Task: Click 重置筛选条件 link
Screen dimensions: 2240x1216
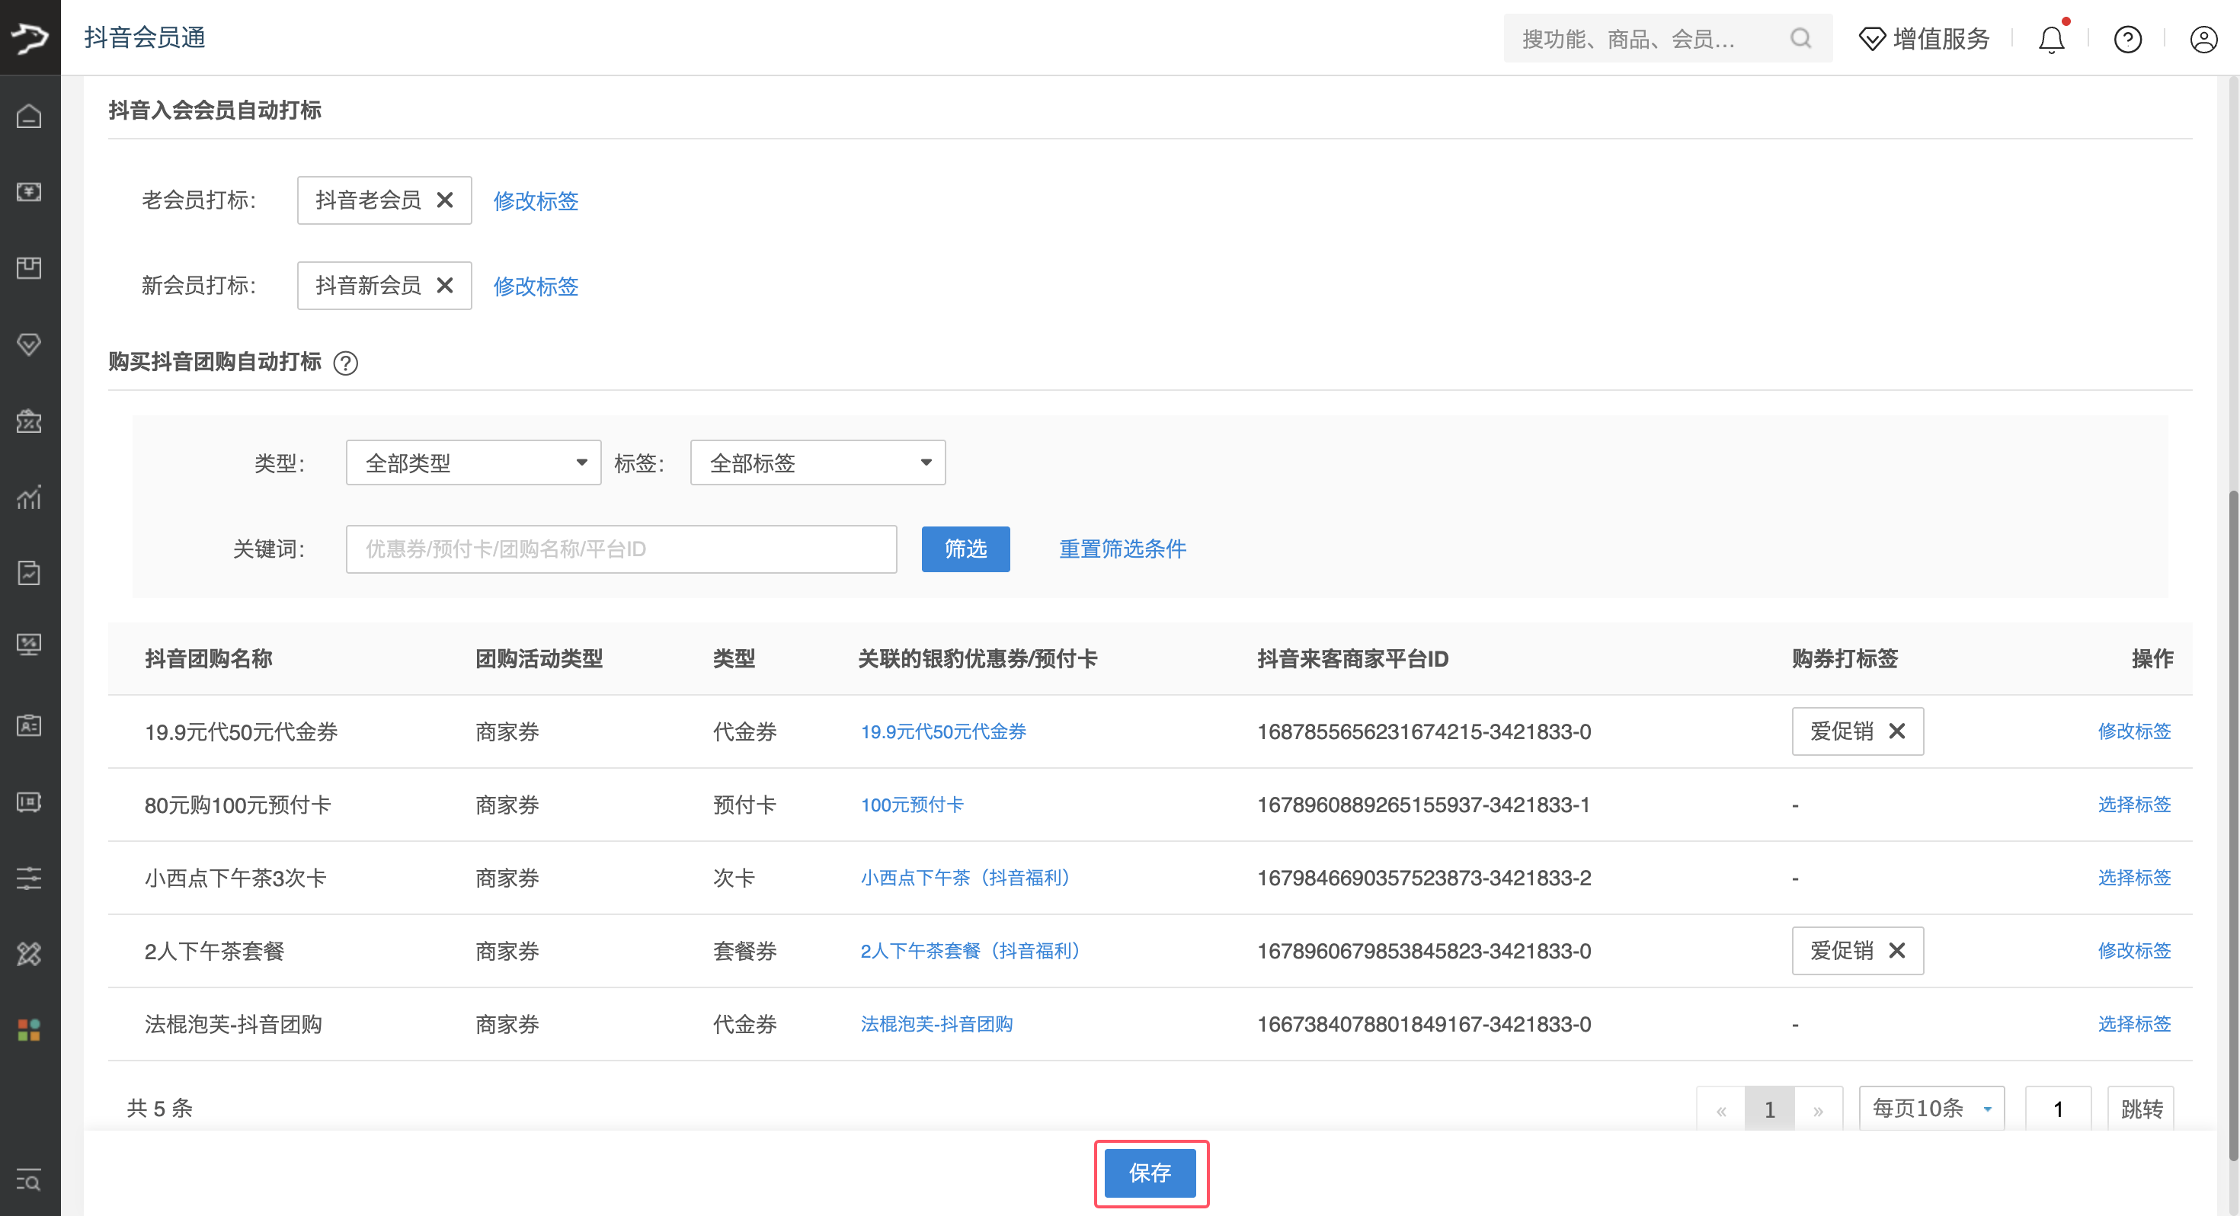Action: 1122,549
